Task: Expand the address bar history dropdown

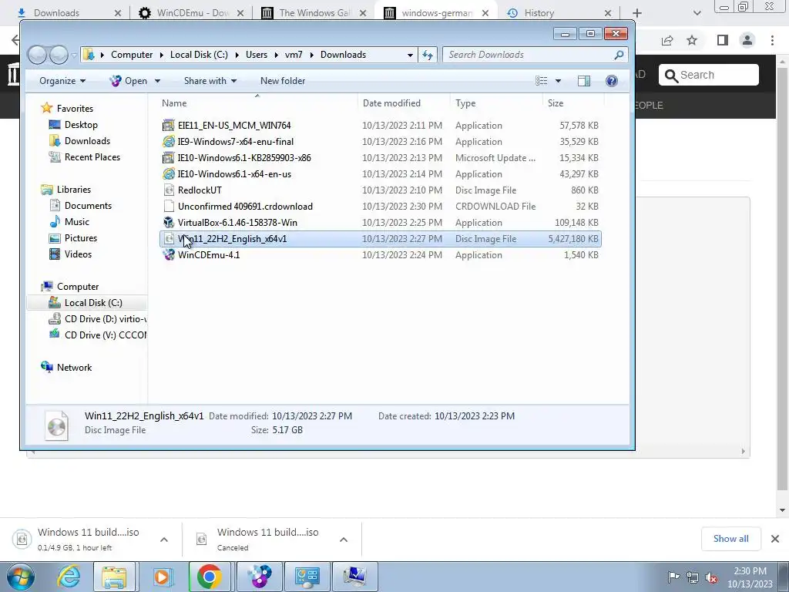Action: 410,55
